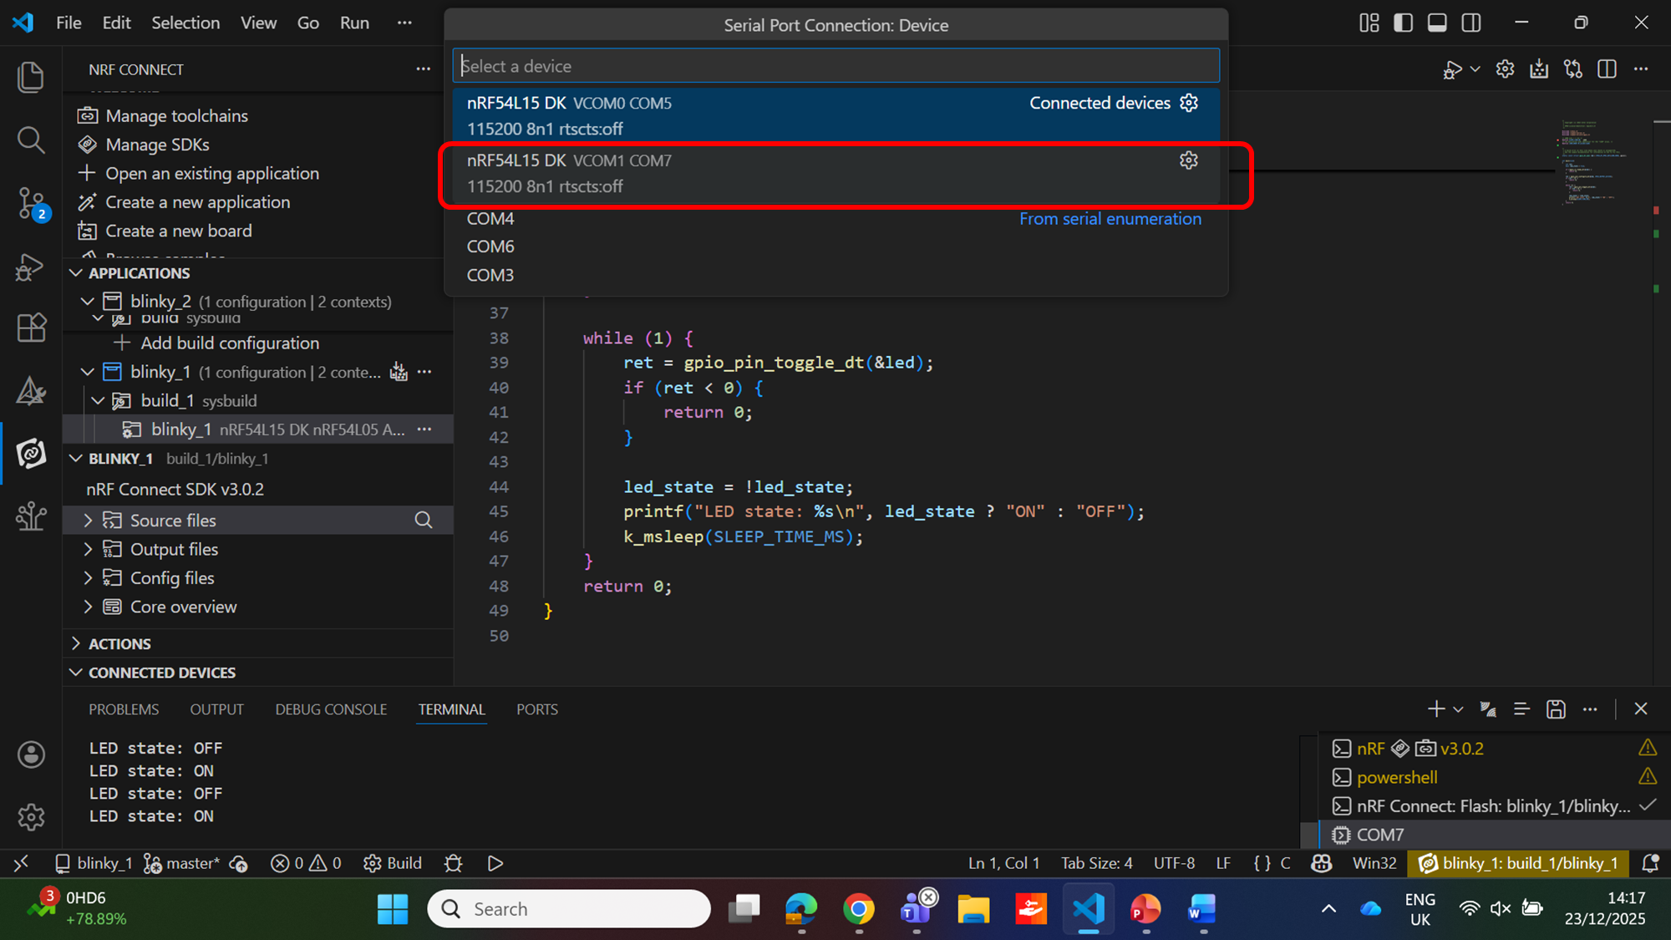Toggle the primary side bar layout button
Viewport: 1671px width, 940px height.
point(1404,23)
